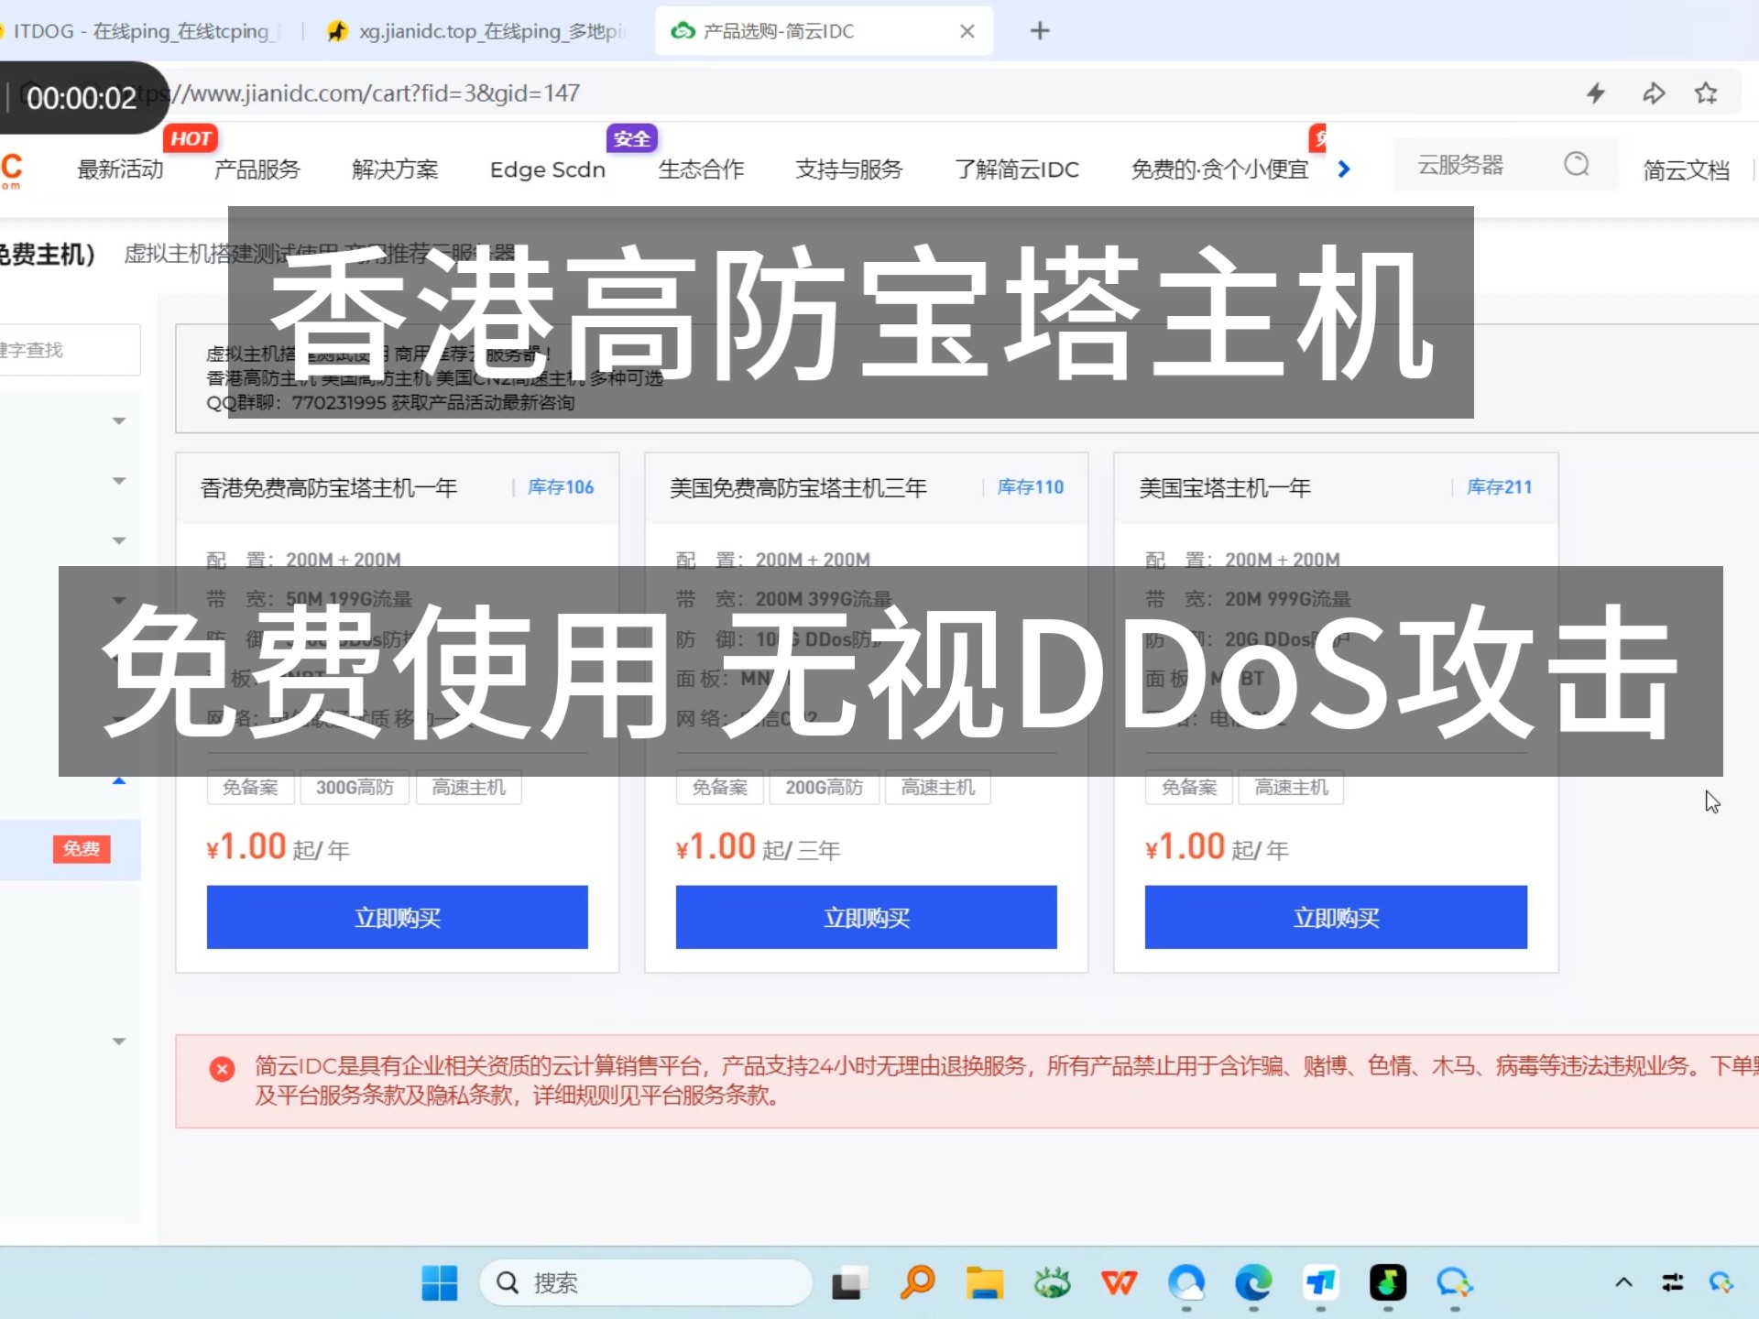This screenshot has height=1319, width=1759.
Task: Click 立即购买 for 美国免费高防宝塔主机三年
Action: tap(867, 917)
